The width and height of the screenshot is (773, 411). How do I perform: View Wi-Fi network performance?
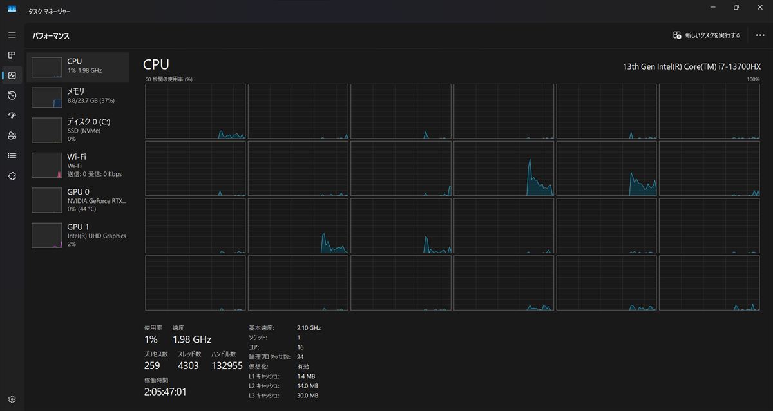(x=78, y=165)
